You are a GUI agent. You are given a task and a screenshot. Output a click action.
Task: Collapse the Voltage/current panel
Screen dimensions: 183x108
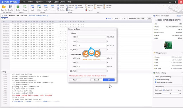pos(182,53)
